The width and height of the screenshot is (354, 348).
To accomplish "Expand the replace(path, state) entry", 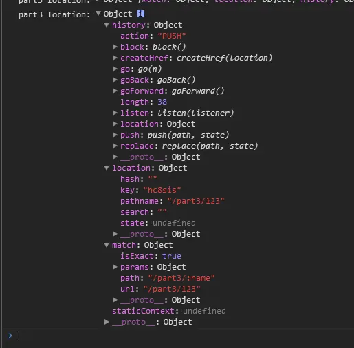I will point(115,146).
